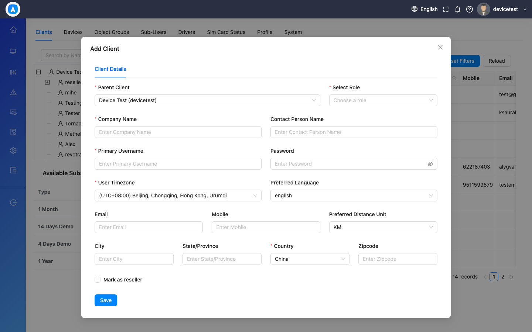Viewport: 532px width, 332px height.
Task: Click user icon next to mihe
Action: [61, 93]
